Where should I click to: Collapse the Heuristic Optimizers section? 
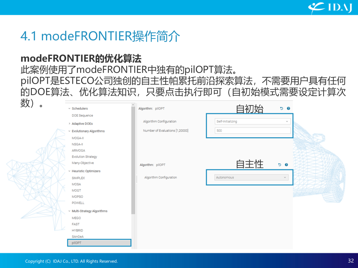(x=69, y=171)
